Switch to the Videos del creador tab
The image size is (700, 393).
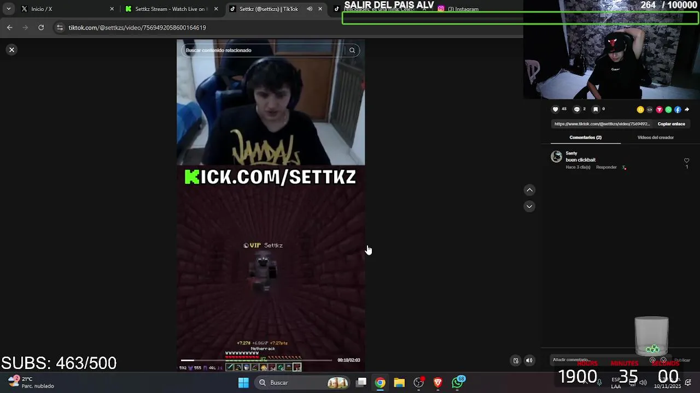(x=655, y=138)
